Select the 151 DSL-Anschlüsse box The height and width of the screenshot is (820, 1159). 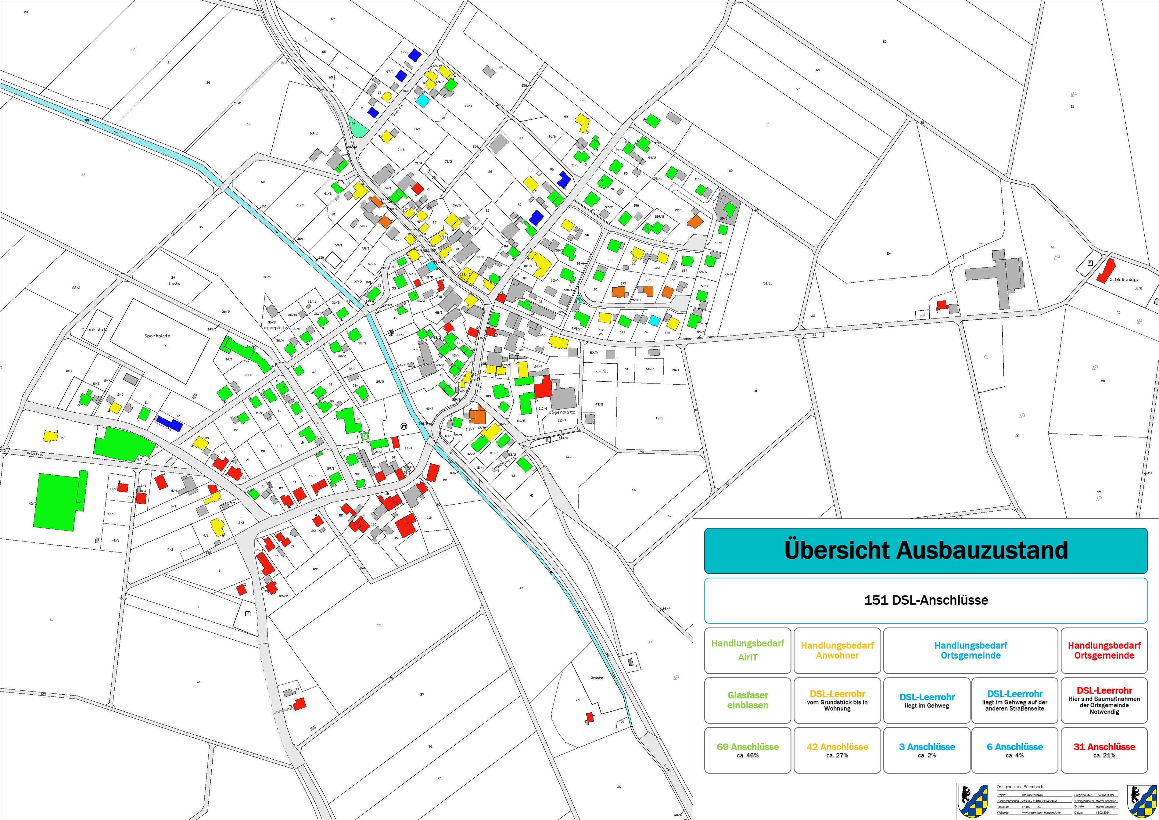coord(926,600)
